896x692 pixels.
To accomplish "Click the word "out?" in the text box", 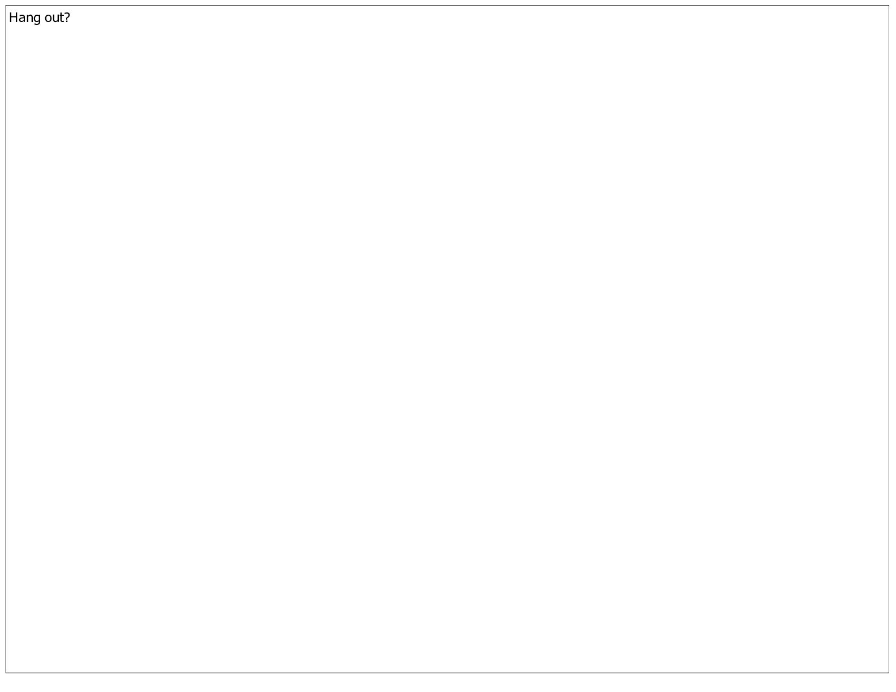I will 58,18.
